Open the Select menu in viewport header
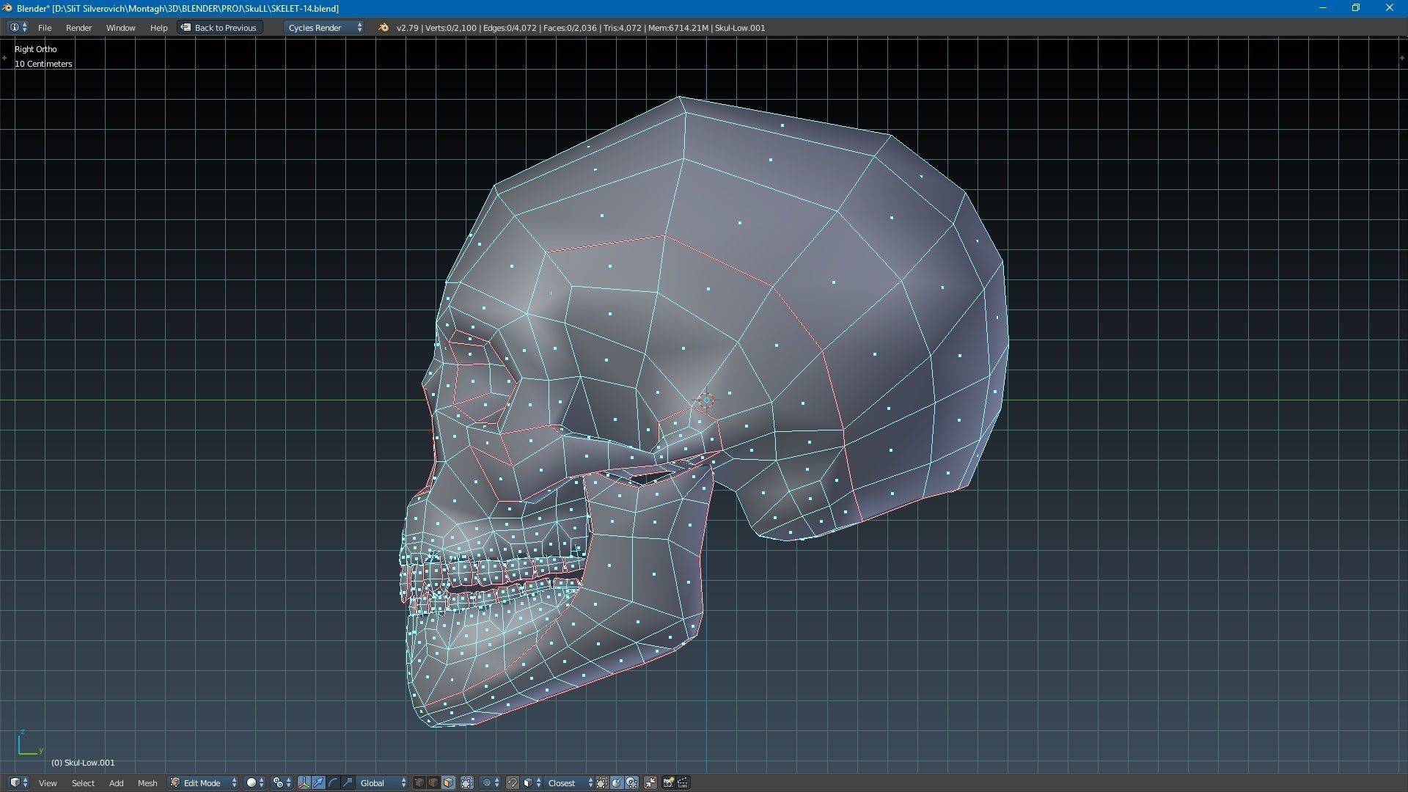This screenshot has width=1408, height=792. (x=83, y=782)
